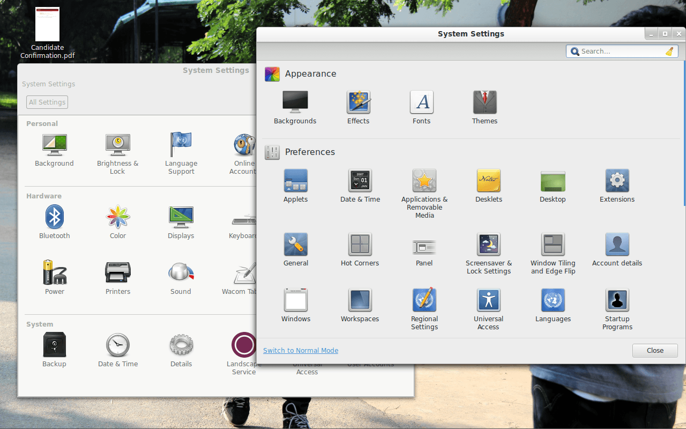Open the Fonts settings icon
The height and width of the screenshot is (429, 686).
coord(422,102)
